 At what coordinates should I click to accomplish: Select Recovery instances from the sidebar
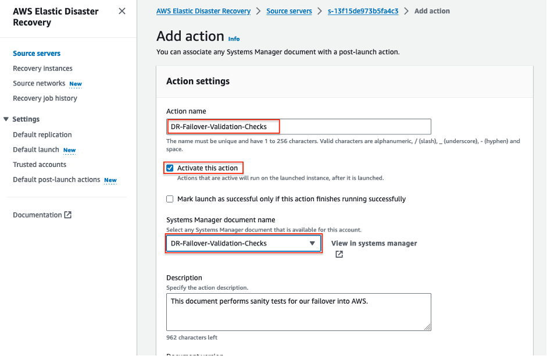[x=42, y=68]
